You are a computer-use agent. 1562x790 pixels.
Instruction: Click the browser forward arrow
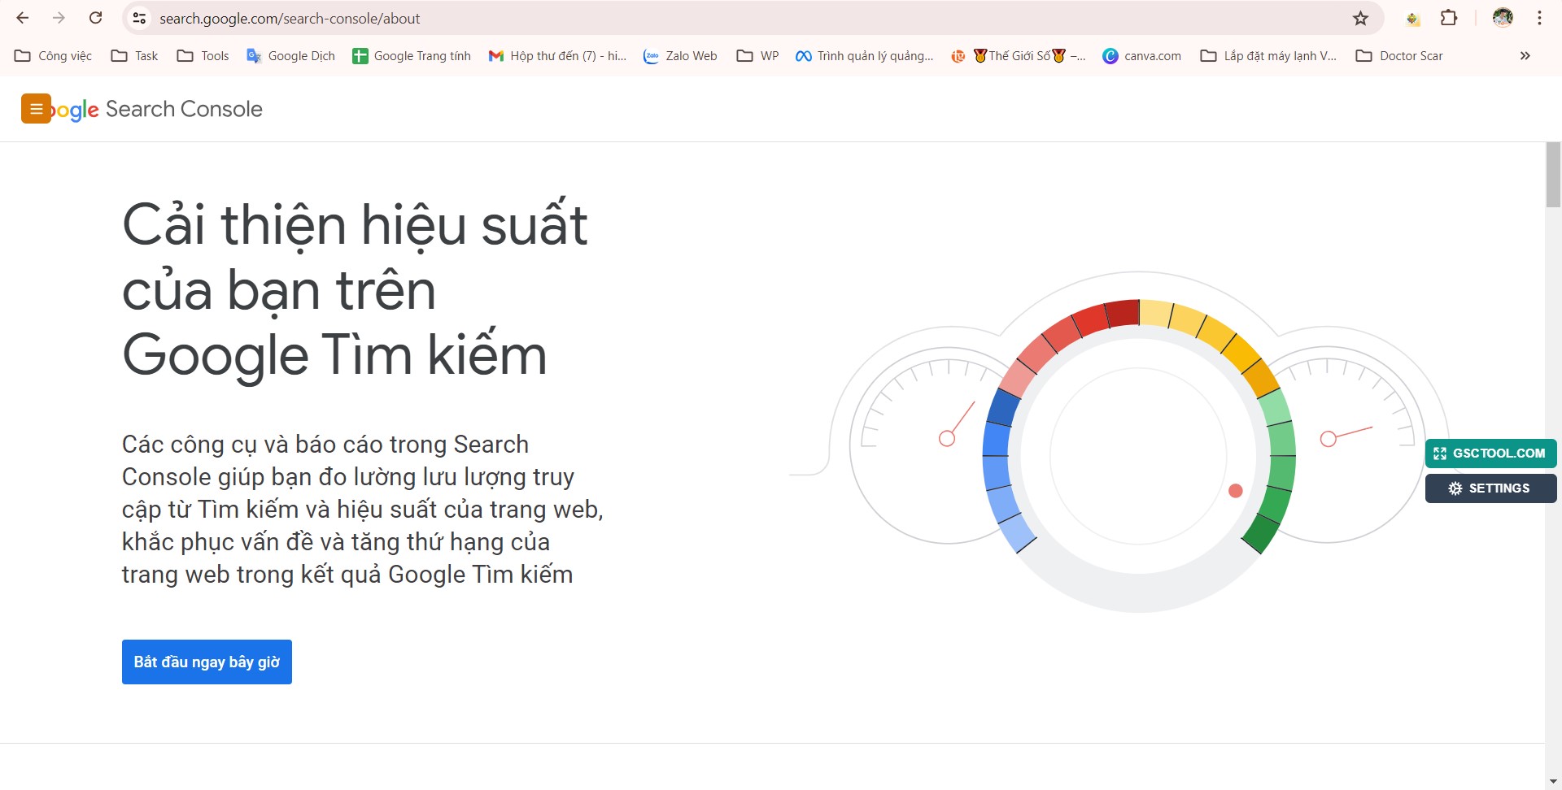click(59, 18)
